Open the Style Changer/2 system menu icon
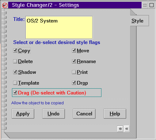 (x=5, y=5)
